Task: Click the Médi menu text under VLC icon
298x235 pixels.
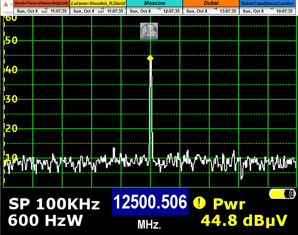Action: tap(7, 12)
